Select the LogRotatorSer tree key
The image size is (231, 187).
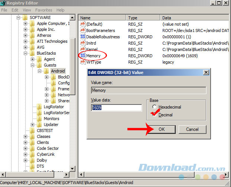[56, 113]
